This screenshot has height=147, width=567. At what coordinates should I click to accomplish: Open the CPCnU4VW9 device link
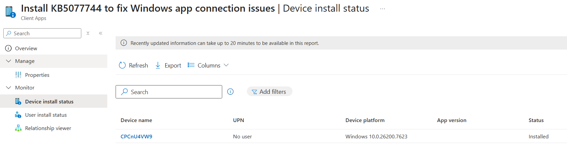point(136,137)
